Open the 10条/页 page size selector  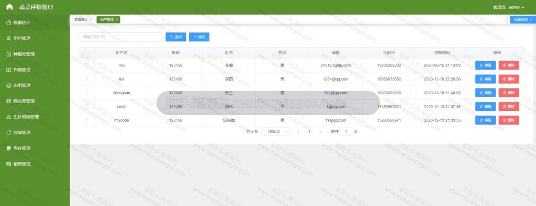[x=276, y=132]
